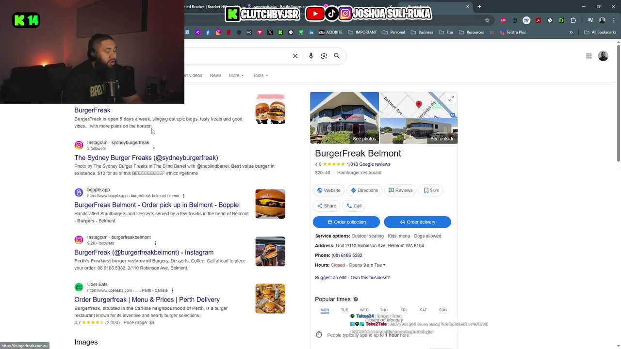The height and width of the screenshot is (349, 621).
Task: Open the AdBlock Plus extension
Action: coord(503,20)
